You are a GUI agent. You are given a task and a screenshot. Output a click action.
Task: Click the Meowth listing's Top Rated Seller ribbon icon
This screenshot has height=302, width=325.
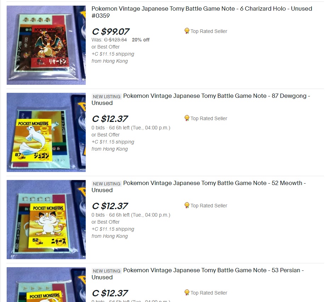(x=187, y=206)
